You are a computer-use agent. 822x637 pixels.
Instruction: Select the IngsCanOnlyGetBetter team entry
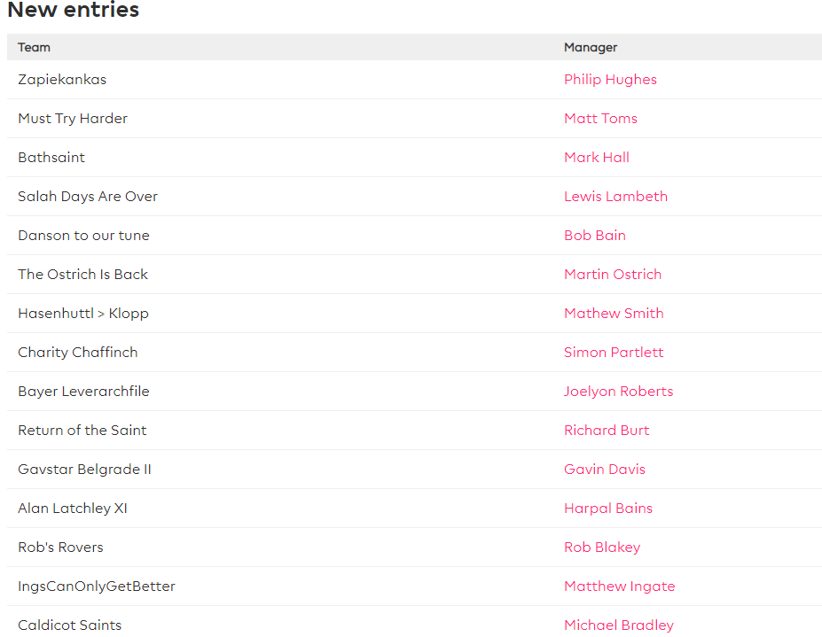(97, 587)
